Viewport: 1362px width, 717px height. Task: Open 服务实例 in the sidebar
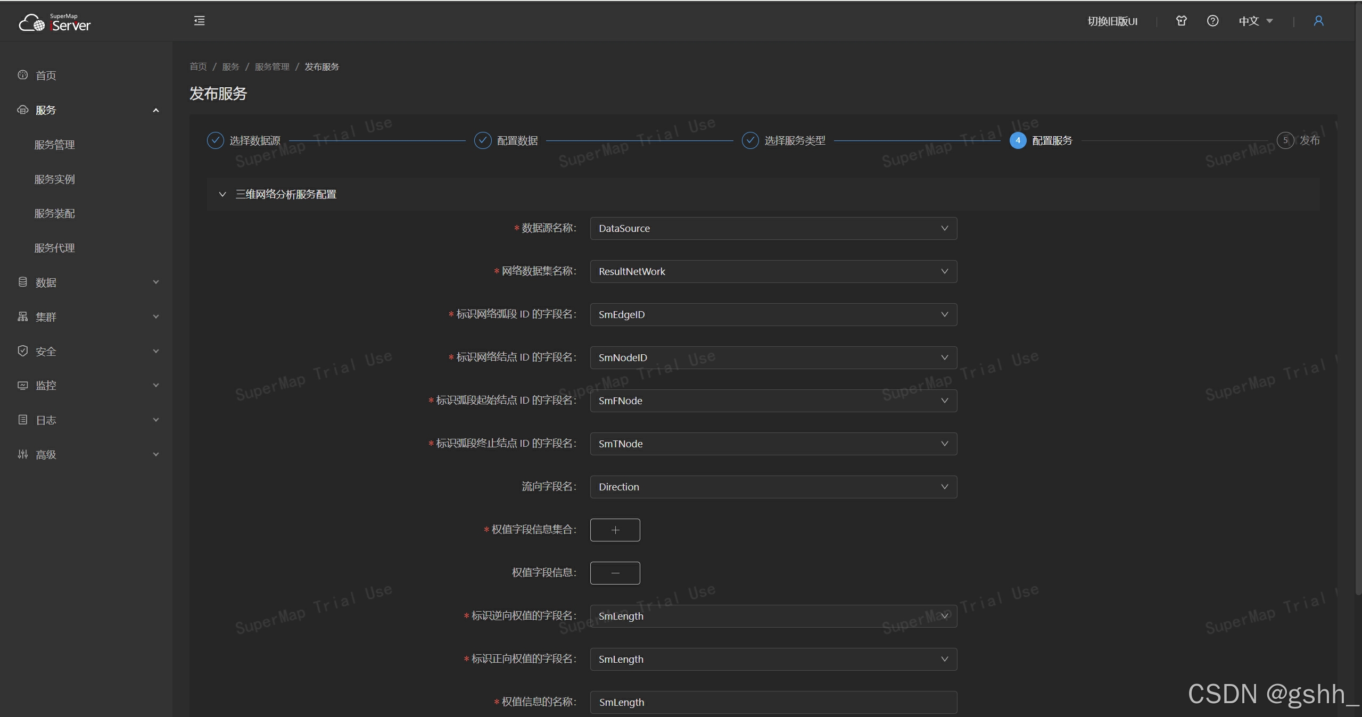pos(54,179)
